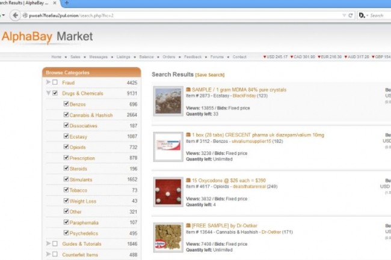Open the Orders menu item
Image resolution: width=391 pixels, height=260 pixels.
[x=169, y=56]
